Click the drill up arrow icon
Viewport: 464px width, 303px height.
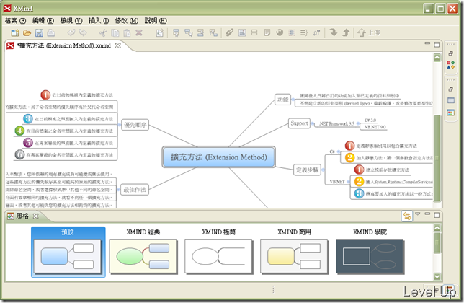tap(346, 32)
